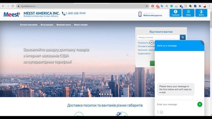This screenshot has width=212, height=119.
Task: Open the Графік роботи link
Action: pyautogui.click(x=144, y=54)
